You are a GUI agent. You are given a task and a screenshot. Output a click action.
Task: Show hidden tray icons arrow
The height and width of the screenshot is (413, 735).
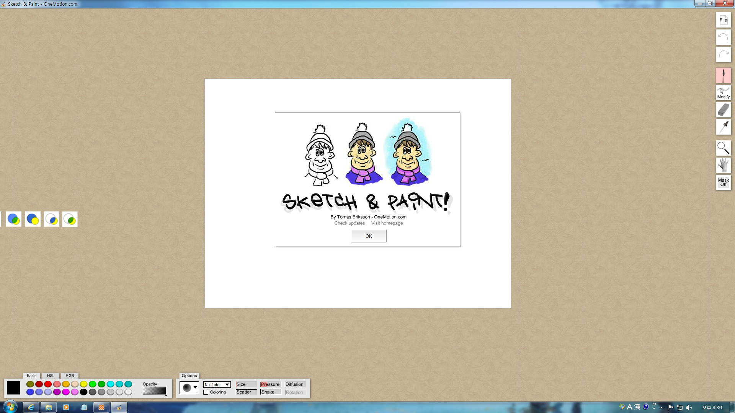[661, 408]
